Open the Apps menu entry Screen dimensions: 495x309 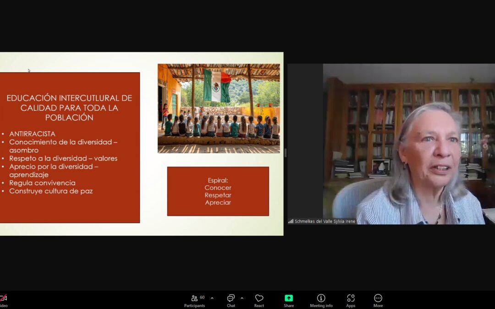tap(351, 300)
